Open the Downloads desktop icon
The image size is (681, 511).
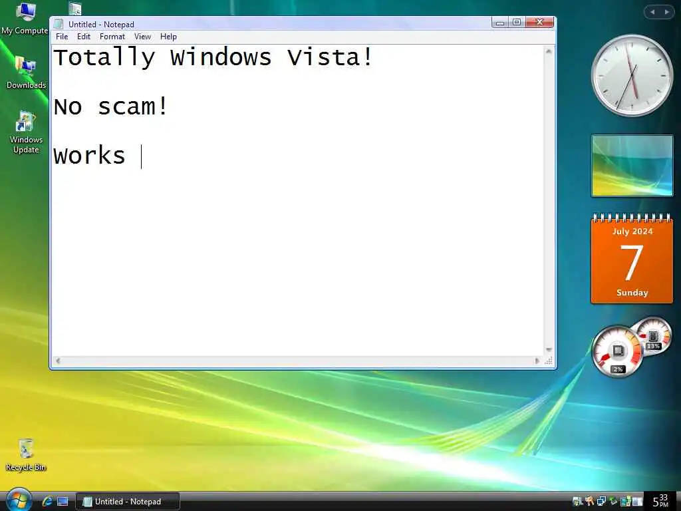tap(26, 73)
